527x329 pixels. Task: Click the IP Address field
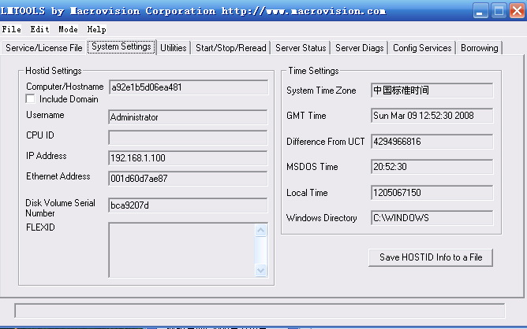188,158
